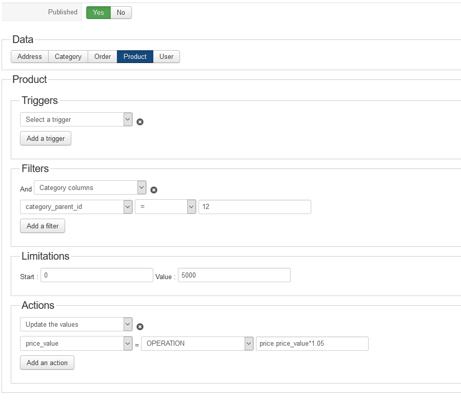
Task: Switch to the Address data tab
Action: click(x=30, y=56)
